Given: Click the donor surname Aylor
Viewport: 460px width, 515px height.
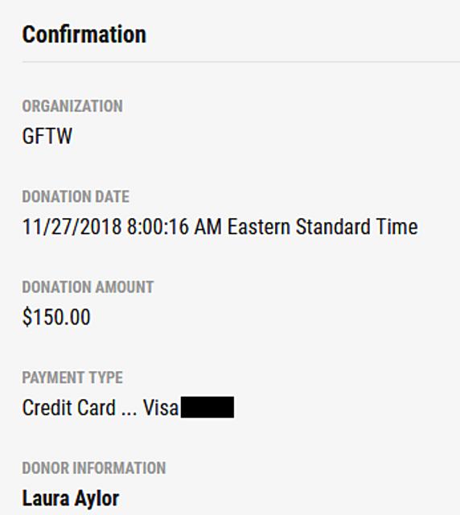Looking at the screenshot, I should coord(97,500).
